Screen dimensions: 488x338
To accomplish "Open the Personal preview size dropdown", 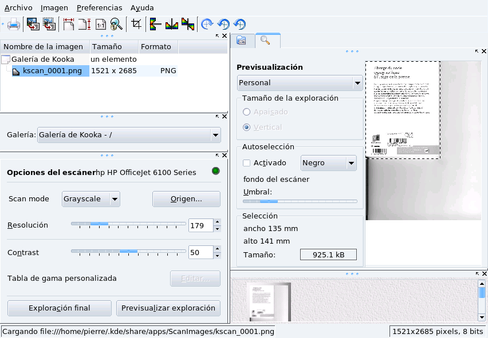I will 357,83.
